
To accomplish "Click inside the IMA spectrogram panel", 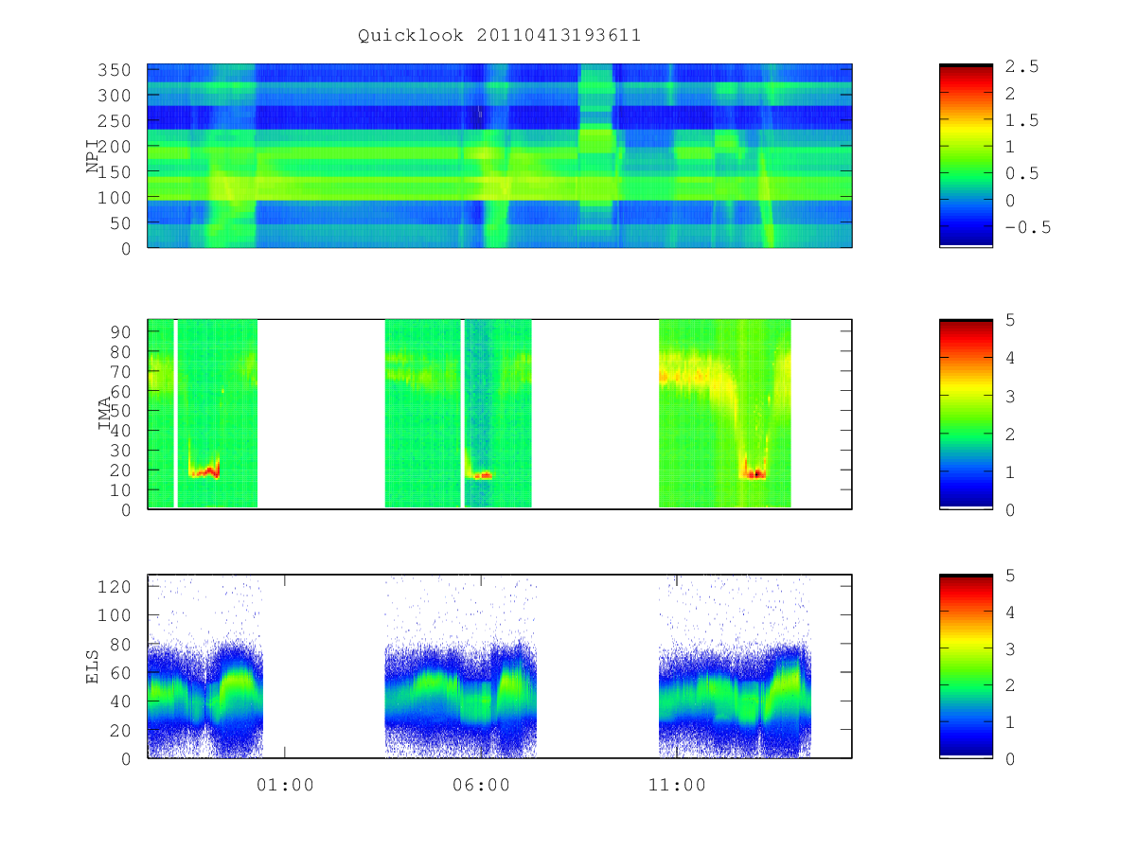I will (x=500, y=414).
